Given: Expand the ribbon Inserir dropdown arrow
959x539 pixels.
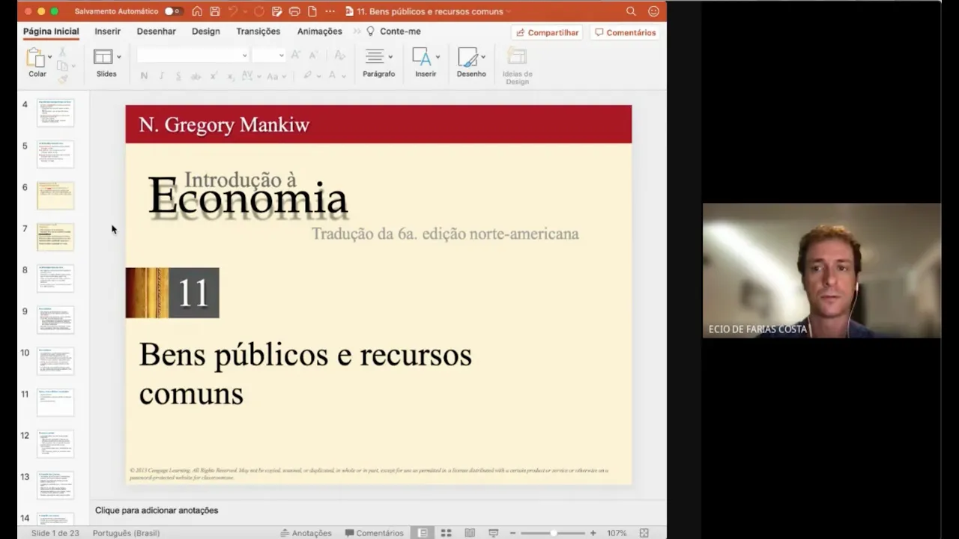Looking at the screenshot, I should click(x=438, y=57).
